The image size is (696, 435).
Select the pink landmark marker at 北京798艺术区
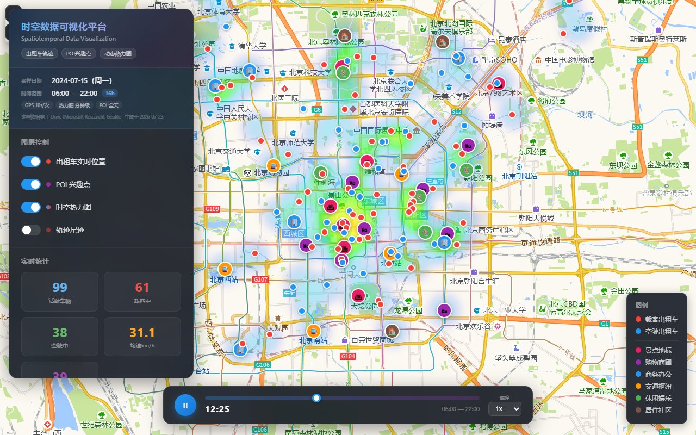(x=499, y=84)
